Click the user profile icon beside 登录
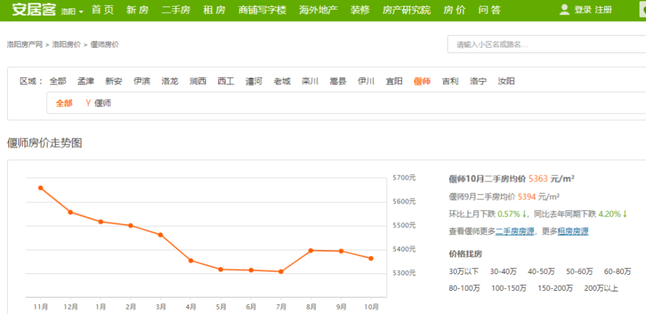The image size is (646, 314). pos(564,10)
